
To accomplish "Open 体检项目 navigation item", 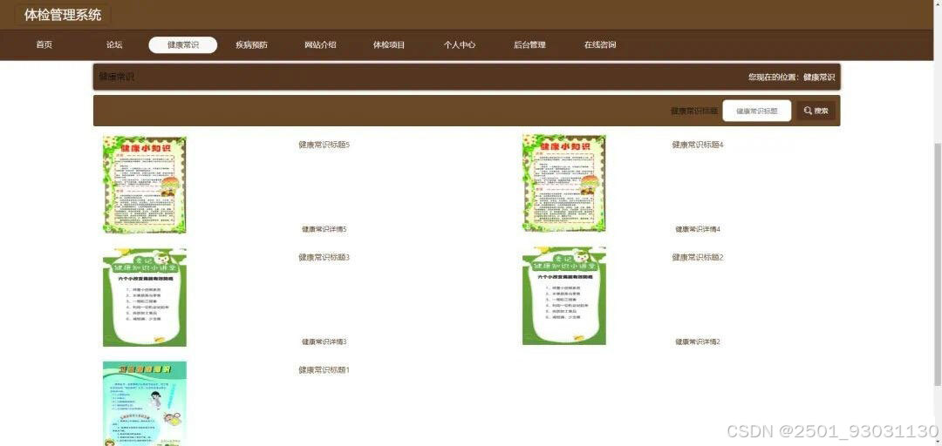I will 389,44.
